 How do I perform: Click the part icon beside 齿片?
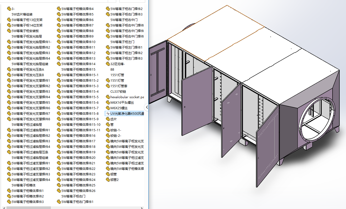[108, 119]
